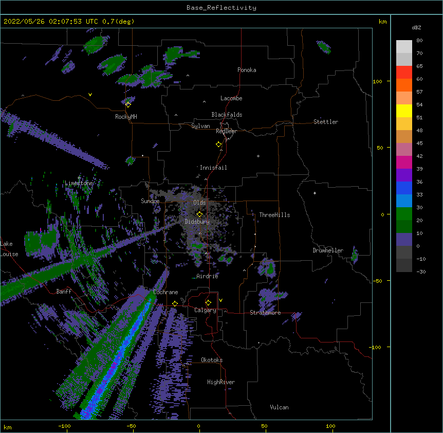Click the 45 dBZ value in legend
The image size is (443, 433).
(419, 143)
